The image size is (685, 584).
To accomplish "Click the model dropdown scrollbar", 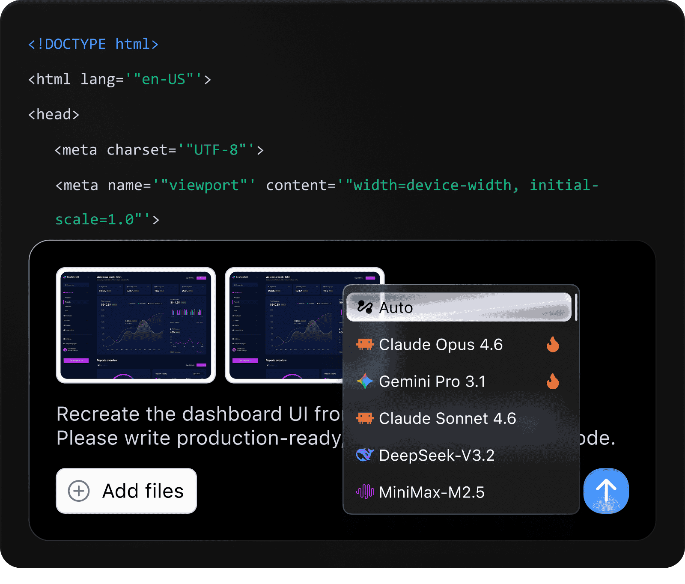I will 576,307.
